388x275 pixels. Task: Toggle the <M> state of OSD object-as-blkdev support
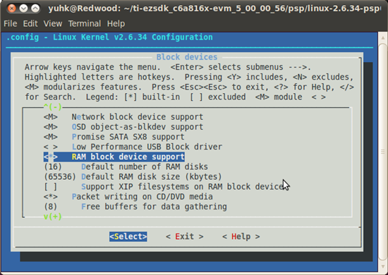(x=51, y=127)
